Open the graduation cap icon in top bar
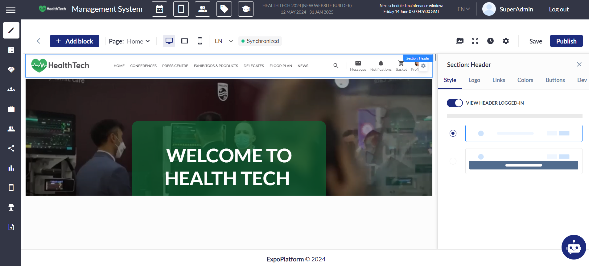589x266 pixels. coord(246,9)
